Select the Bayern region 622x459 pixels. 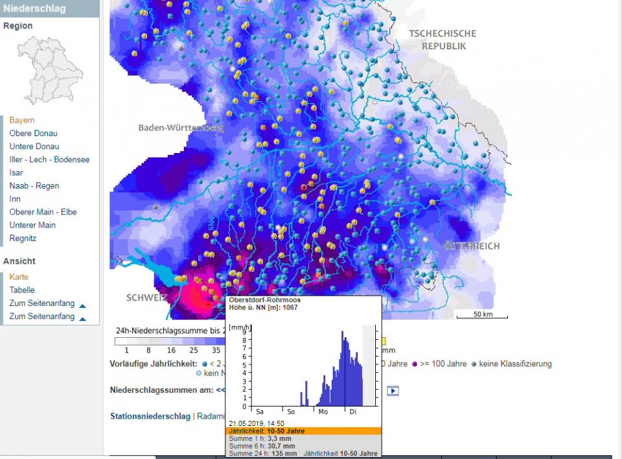[22, 121]
